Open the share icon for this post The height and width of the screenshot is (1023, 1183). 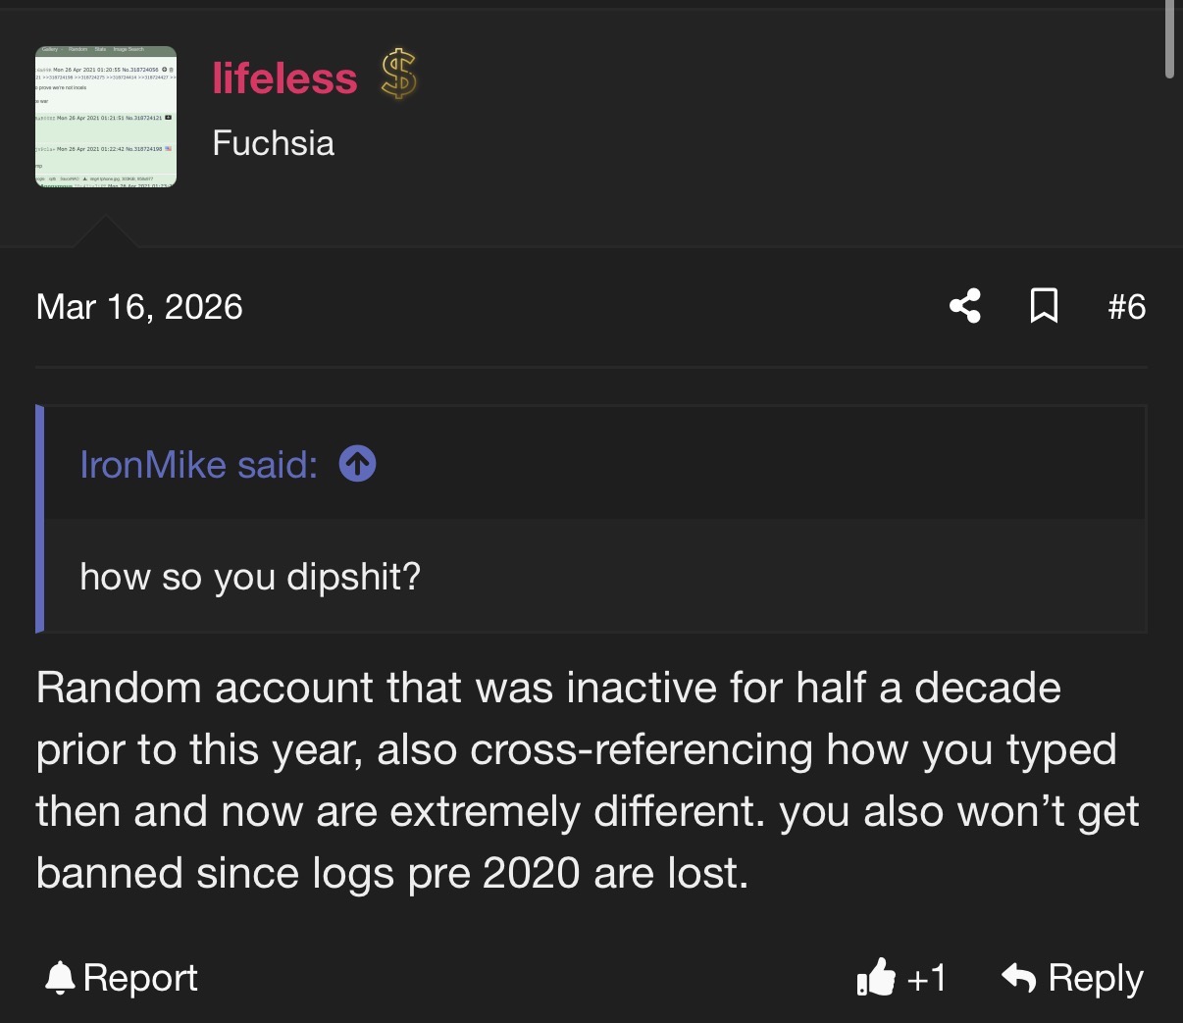tap(965, 306)
